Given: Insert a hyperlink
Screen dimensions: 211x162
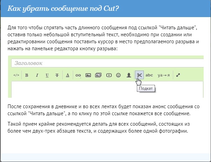Looking at the screenshot, I should click(x=78, y=75).
